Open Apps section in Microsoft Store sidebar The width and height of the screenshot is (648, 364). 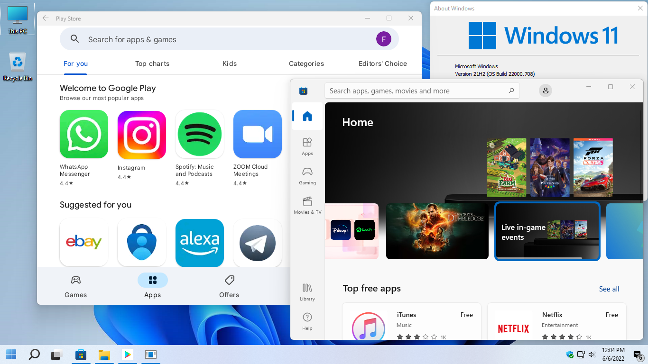[x=307, y=146]
